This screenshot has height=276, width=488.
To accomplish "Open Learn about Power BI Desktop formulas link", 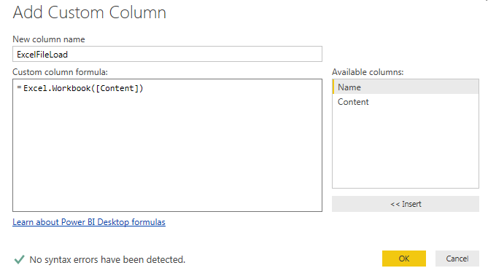I will click(89, 222).
